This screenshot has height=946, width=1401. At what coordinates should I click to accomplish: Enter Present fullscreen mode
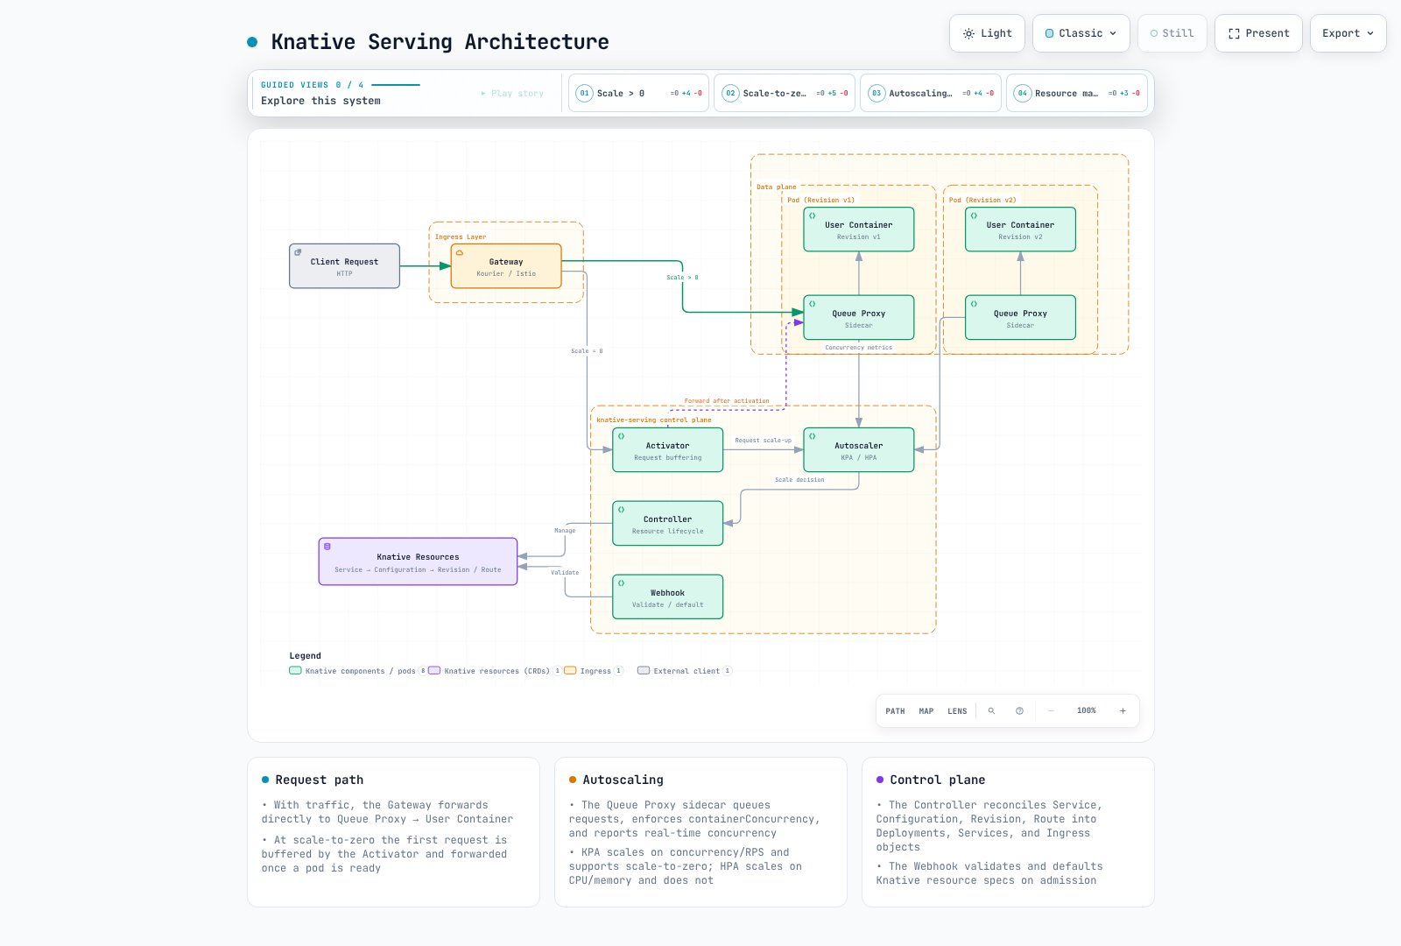(1258, 33)
